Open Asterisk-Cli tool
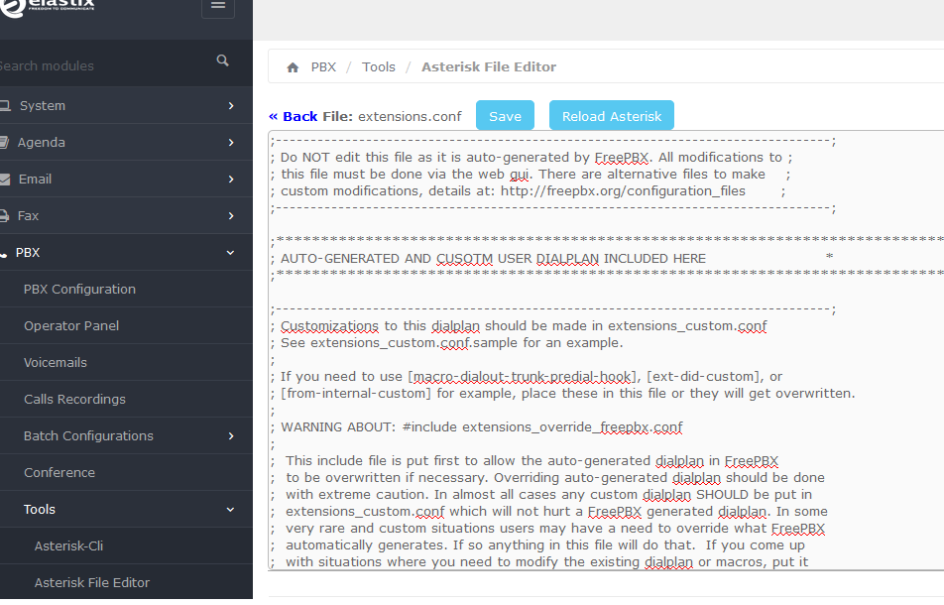The height and width of the screenshot is (605, 944). (68, 546)
